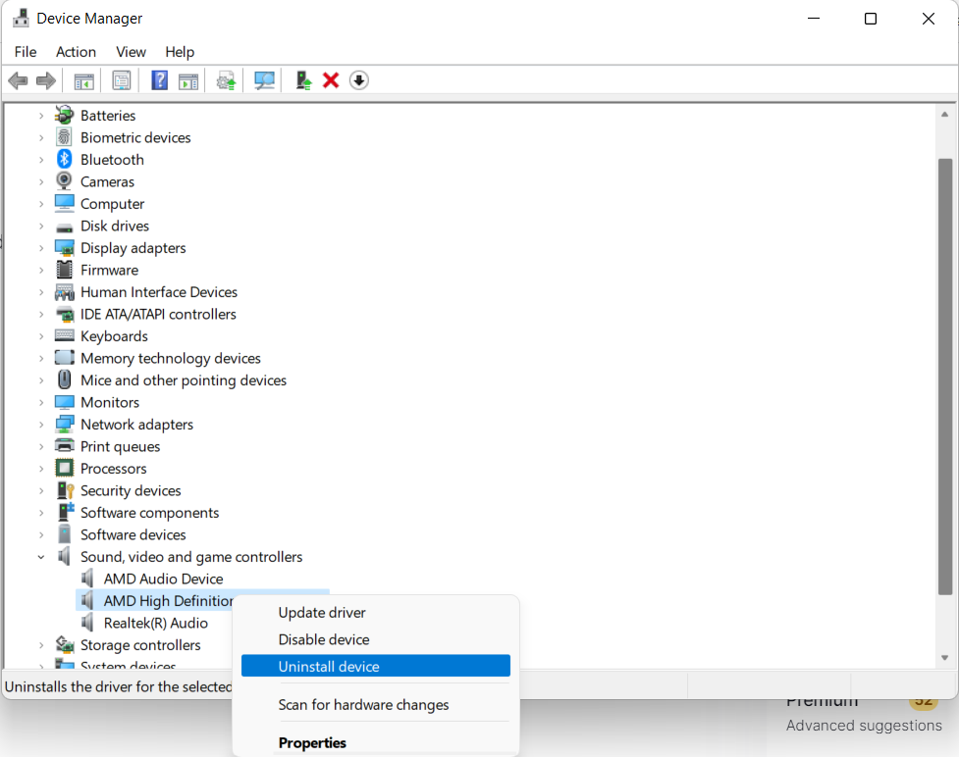Image resolution: width=959 pixels, height=757 pixels.
Task: Select the Keyboards tree label
Action: 115,336
